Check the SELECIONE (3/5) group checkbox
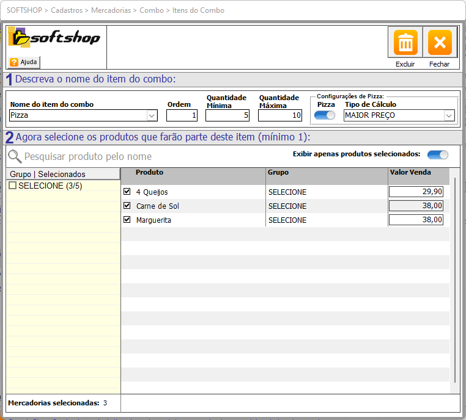Image resolution: width=466 pixels, height=420 pixels. (12, 186)
